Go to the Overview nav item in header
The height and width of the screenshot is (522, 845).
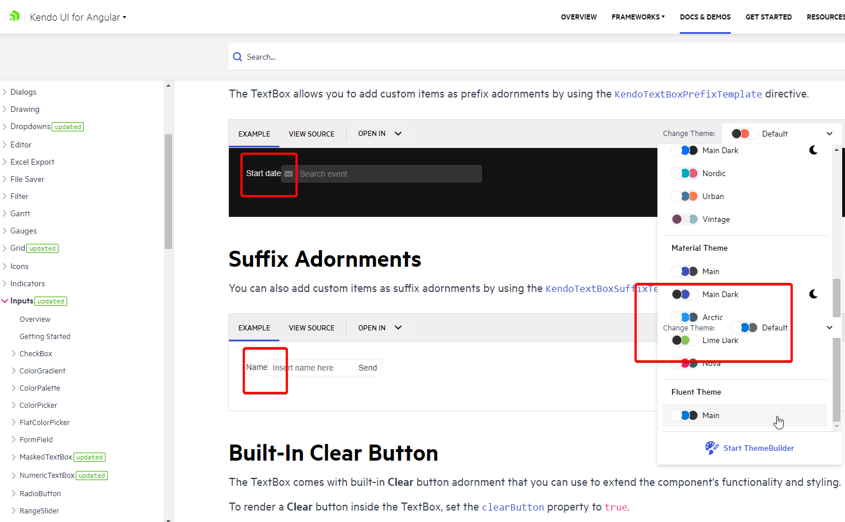click(579, 17)
